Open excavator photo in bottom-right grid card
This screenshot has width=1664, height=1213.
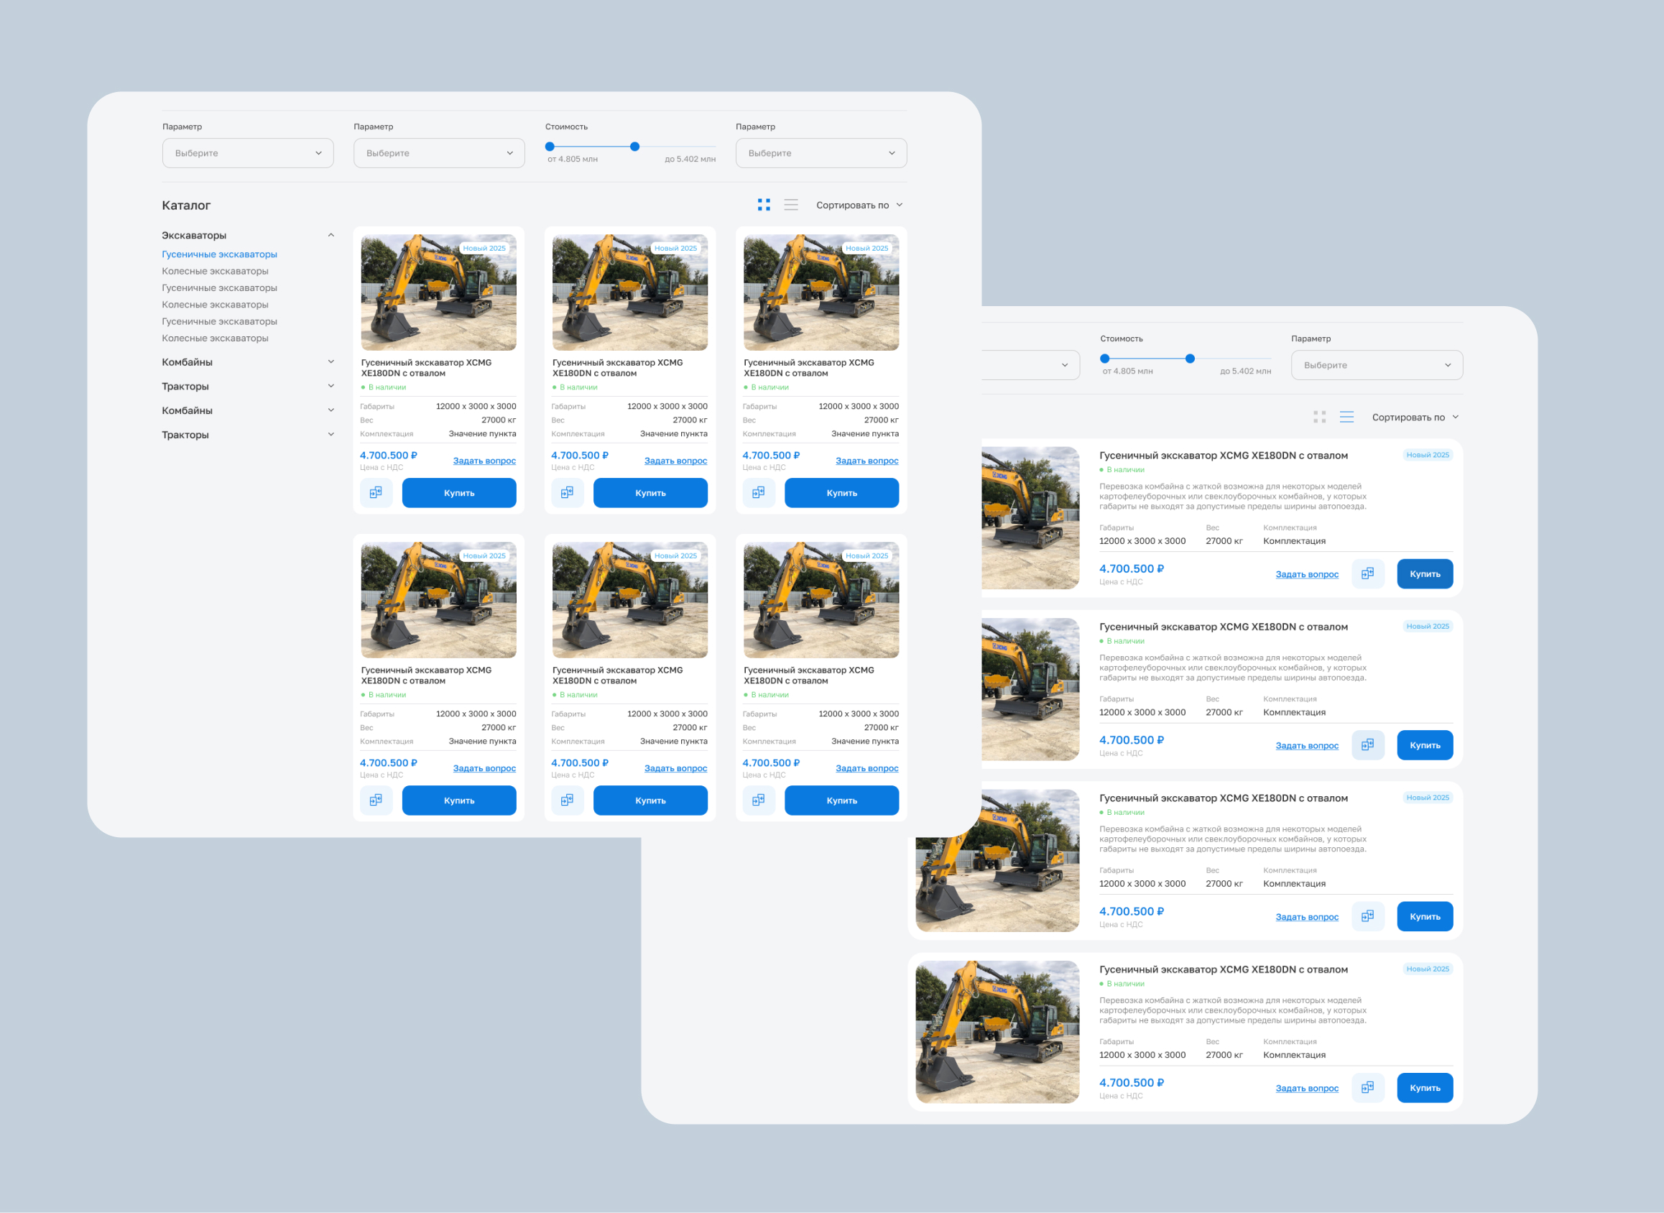point(821,600)
